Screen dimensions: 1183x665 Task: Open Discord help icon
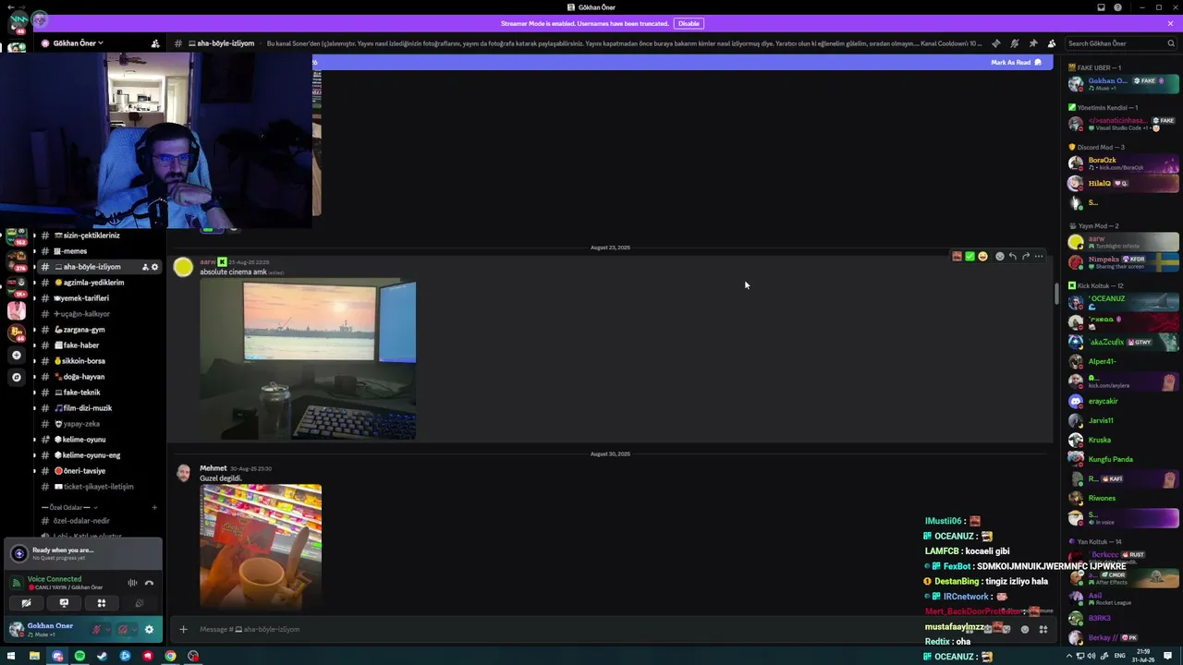(x=1118, y=7)
